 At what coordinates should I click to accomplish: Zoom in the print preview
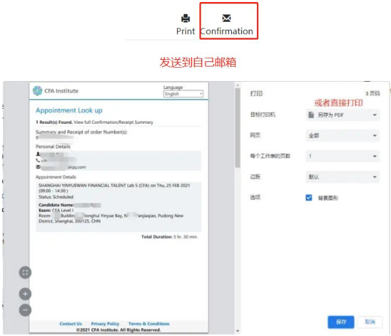click(x=25, y=294)
